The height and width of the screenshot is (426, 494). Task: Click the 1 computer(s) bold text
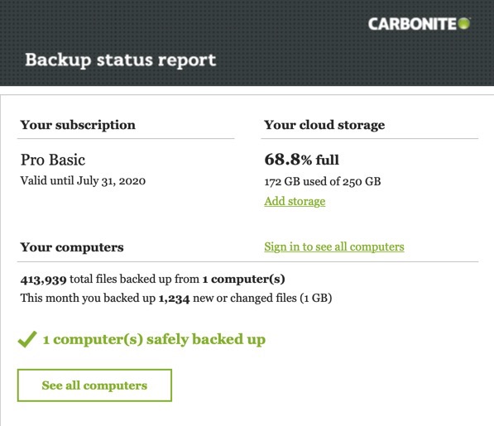[x=243, y=280]
